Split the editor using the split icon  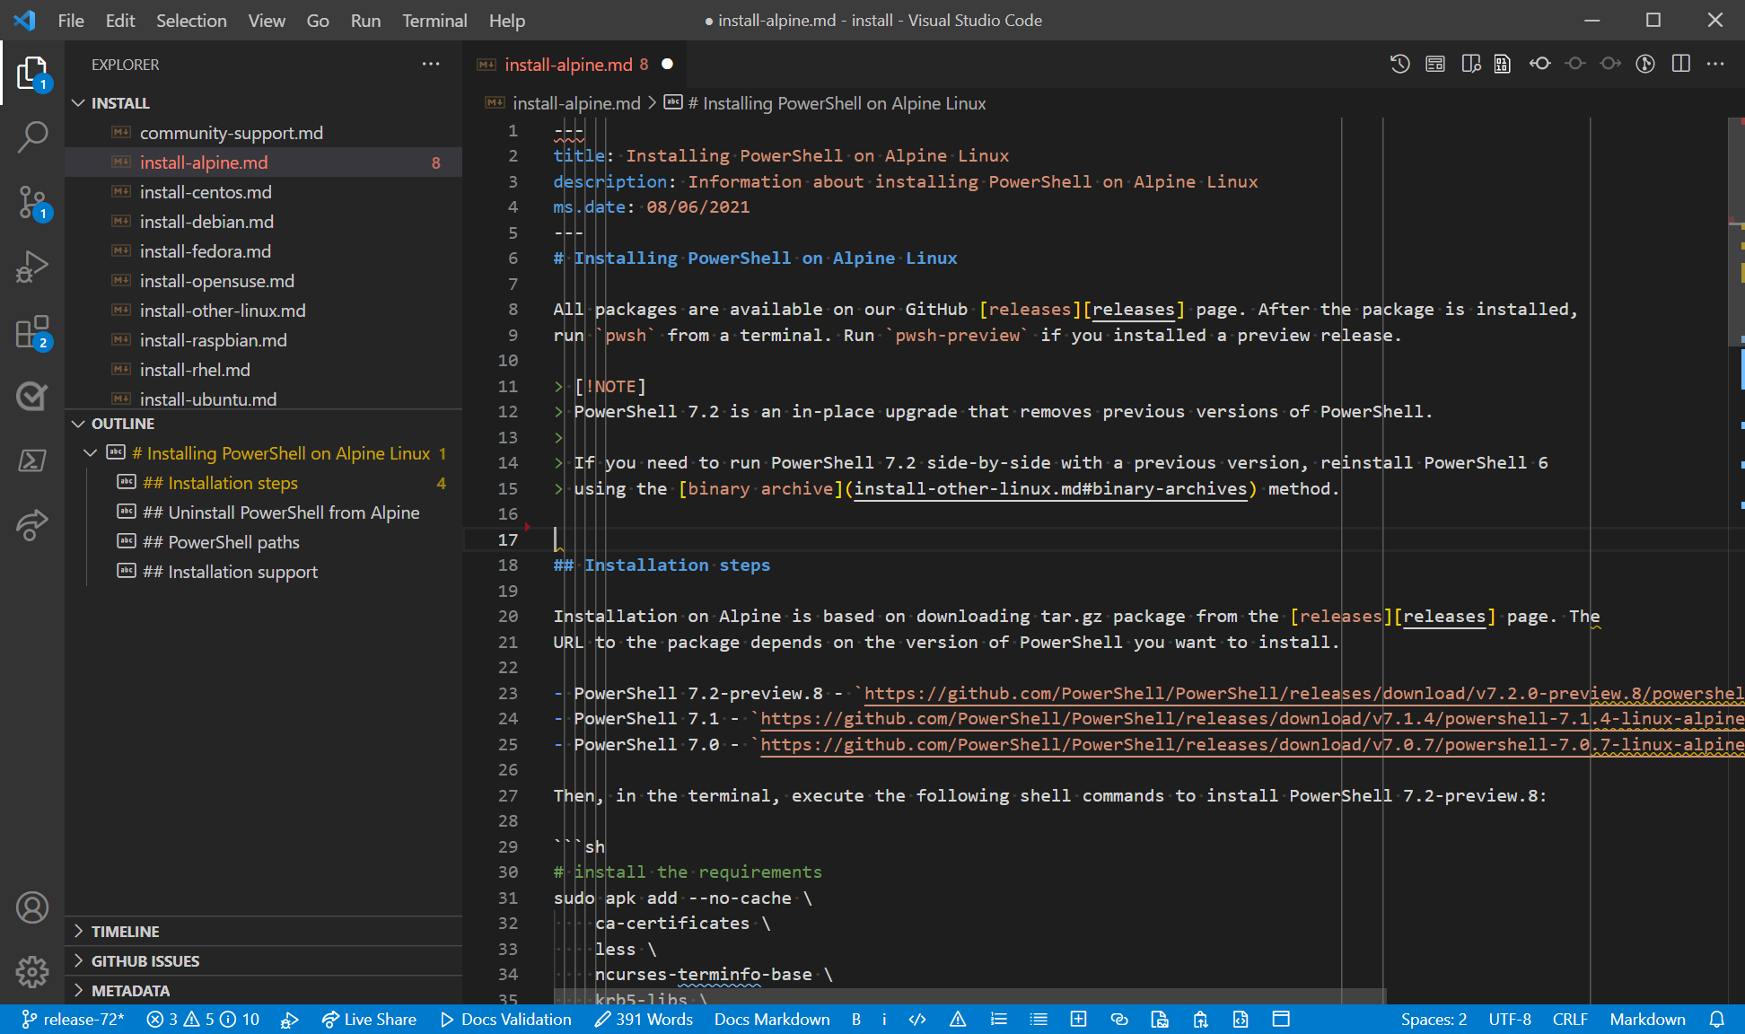coord(1679,64)
